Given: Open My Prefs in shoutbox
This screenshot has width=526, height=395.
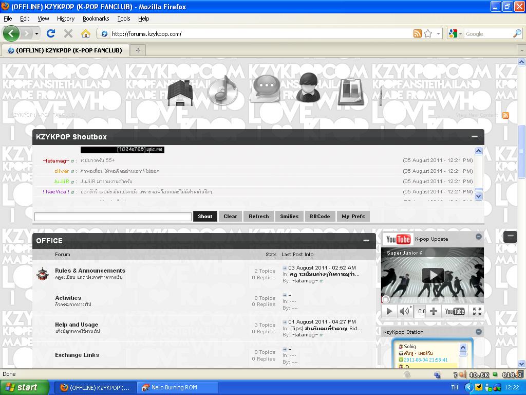Looking at the screenshot, I should click(x=353, y=217).
